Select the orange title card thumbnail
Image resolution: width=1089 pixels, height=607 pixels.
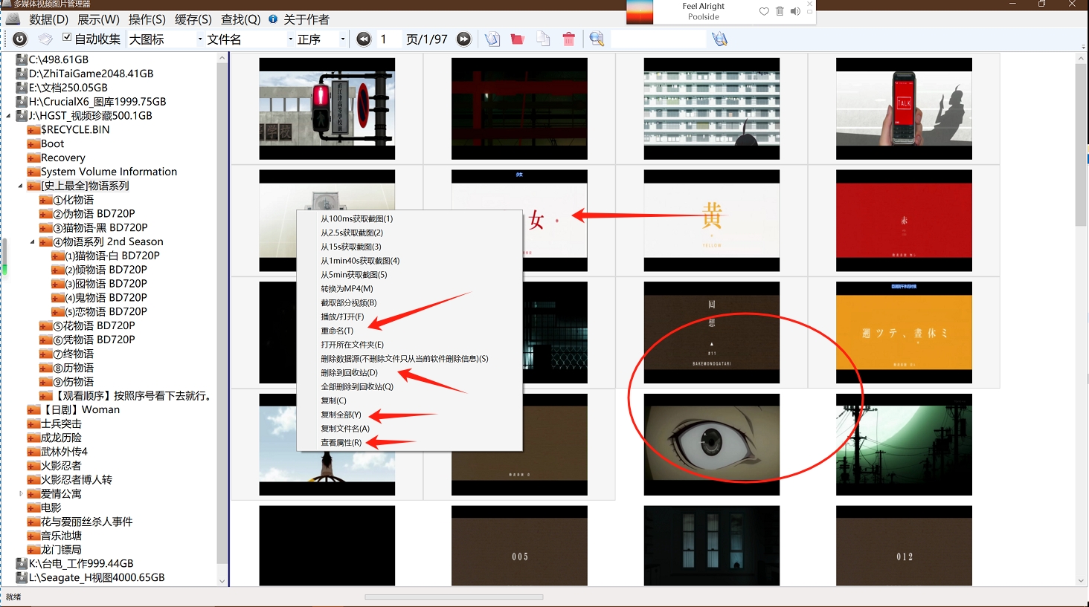pyautogui.click(x=904, y=333)
